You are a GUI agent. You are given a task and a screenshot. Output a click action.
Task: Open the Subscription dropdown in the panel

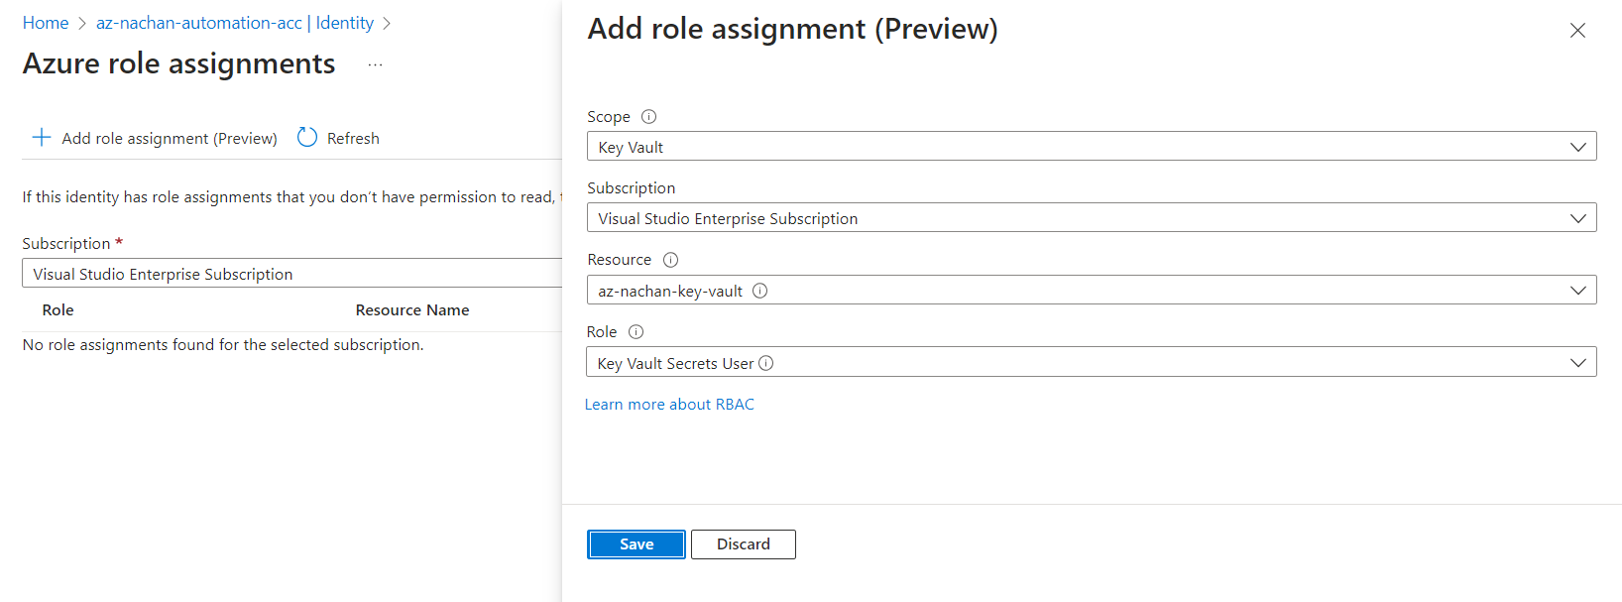click(1577, 218)
